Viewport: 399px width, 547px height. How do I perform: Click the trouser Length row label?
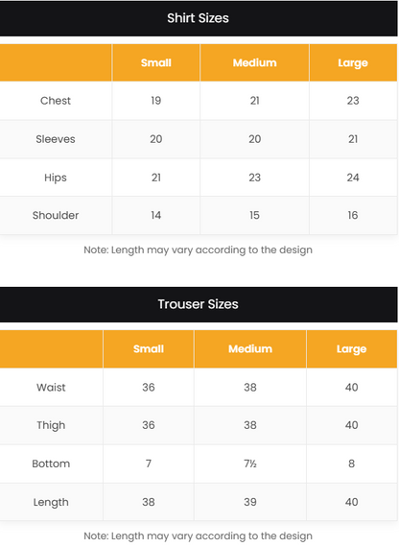pyautogui.click(x=51, y=502)
